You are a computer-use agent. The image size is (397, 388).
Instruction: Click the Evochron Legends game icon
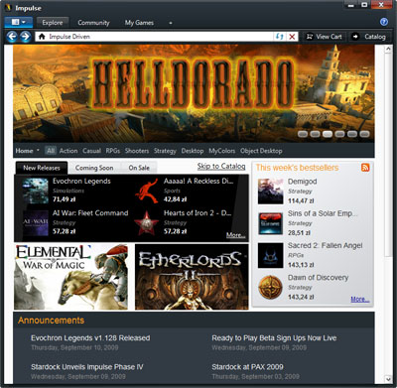click(x=36, y=191)
